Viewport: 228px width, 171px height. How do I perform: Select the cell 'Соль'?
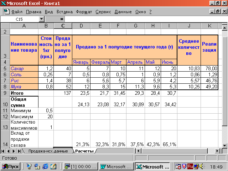tap(24, 74)
